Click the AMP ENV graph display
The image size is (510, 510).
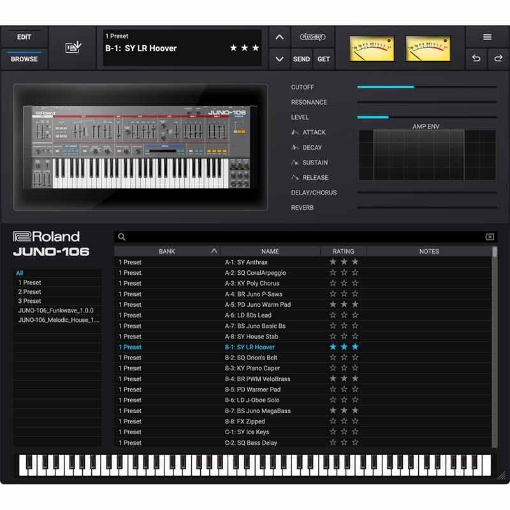pyautogui.click(x=427, y=155)
